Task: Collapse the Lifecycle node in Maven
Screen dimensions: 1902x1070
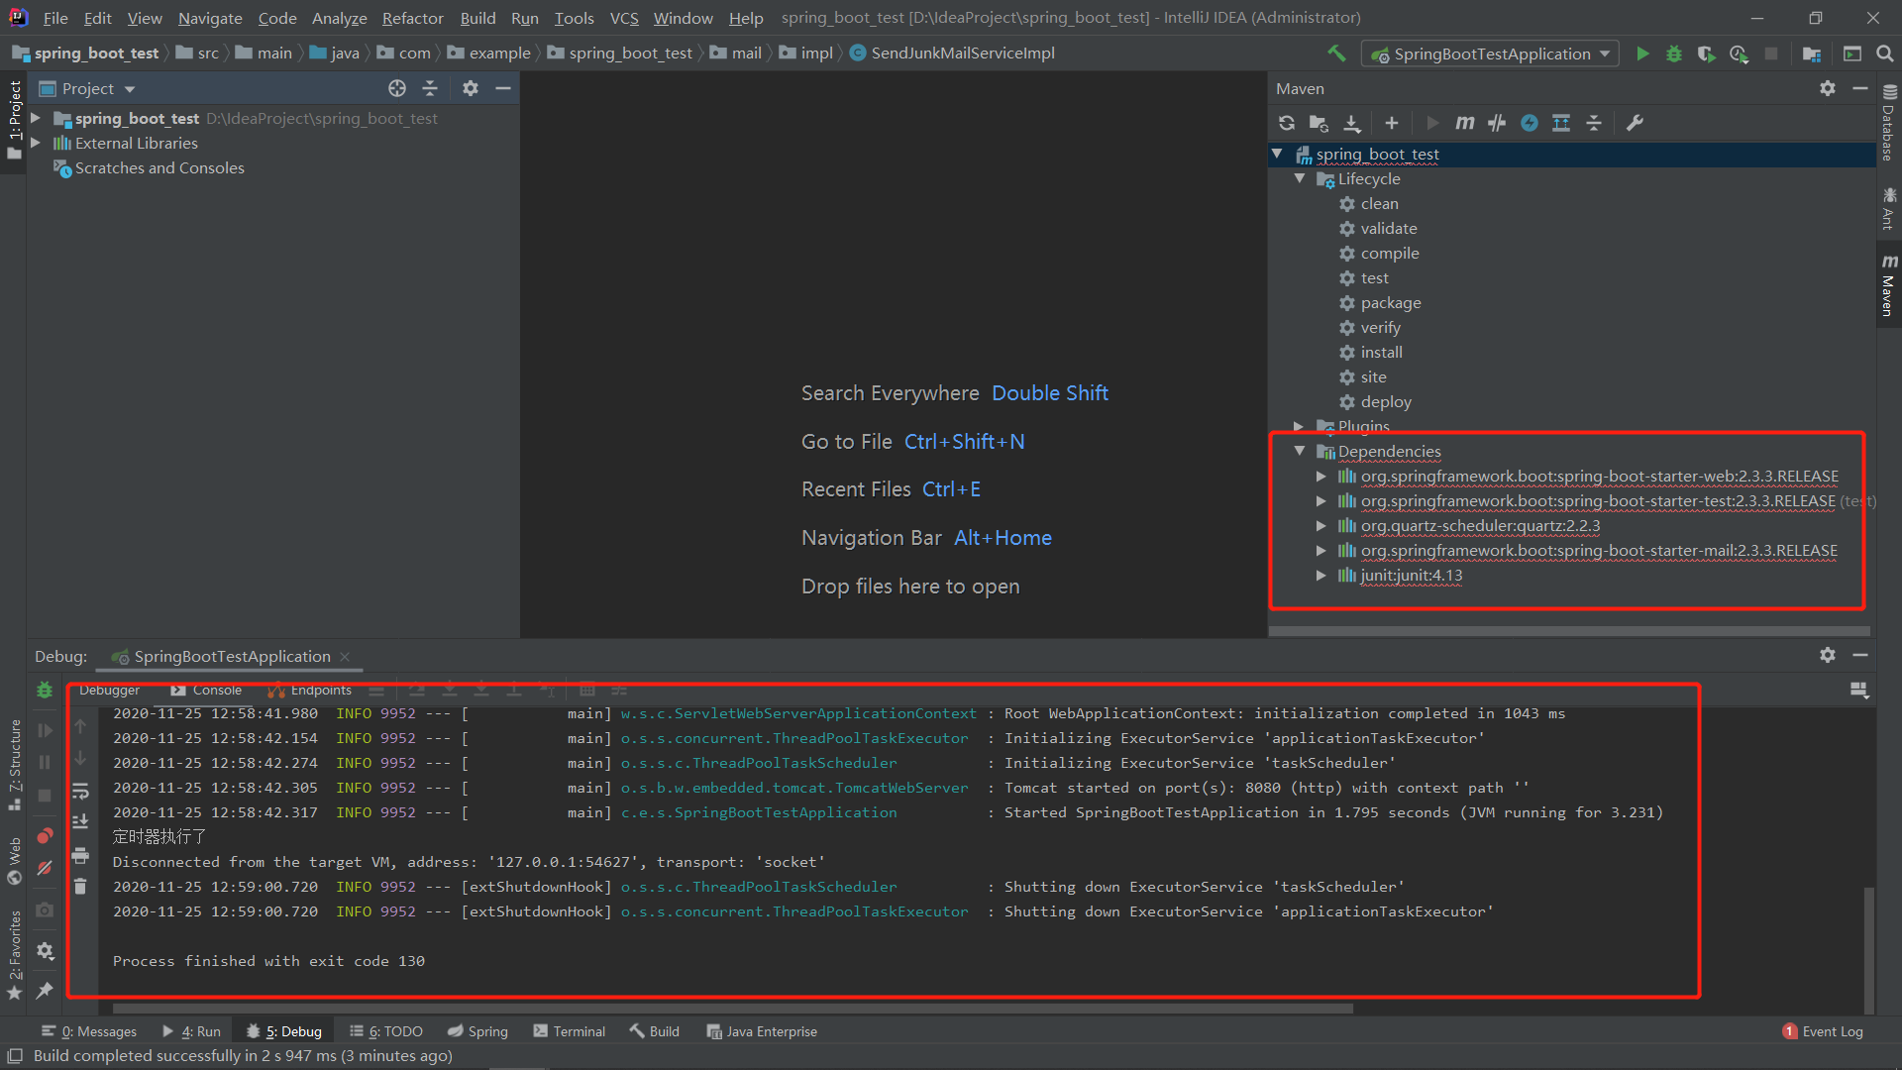Action: pos(1300,178)
